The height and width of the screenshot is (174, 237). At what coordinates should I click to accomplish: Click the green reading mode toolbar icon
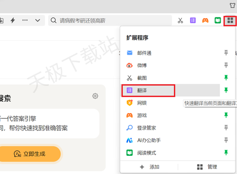(218, 20)
